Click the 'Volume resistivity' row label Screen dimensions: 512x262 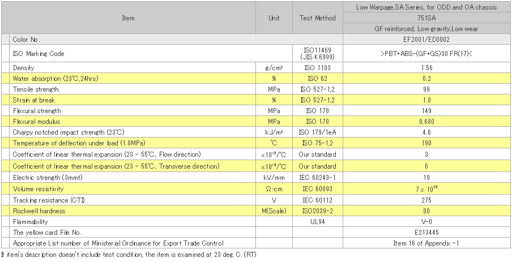tap(38, 189)
